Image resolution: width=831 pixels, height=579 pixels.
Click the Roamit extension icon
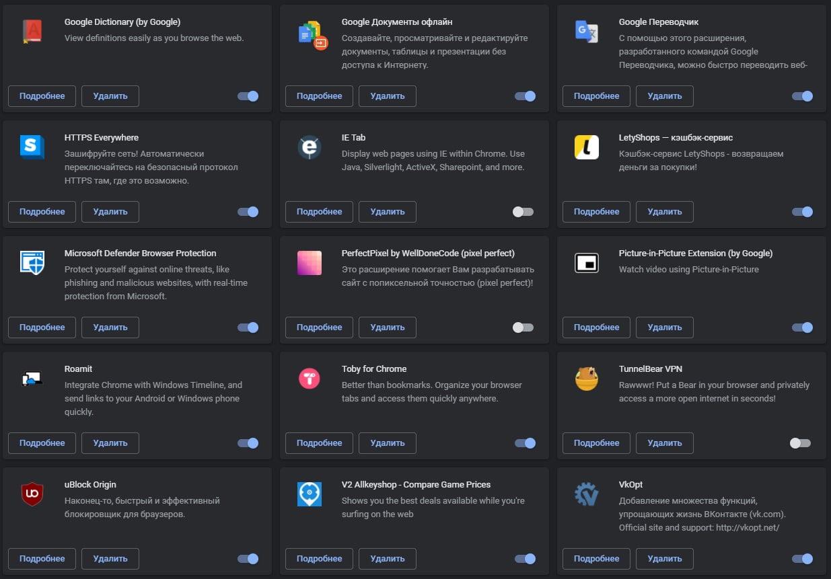[x=32, y=379]
